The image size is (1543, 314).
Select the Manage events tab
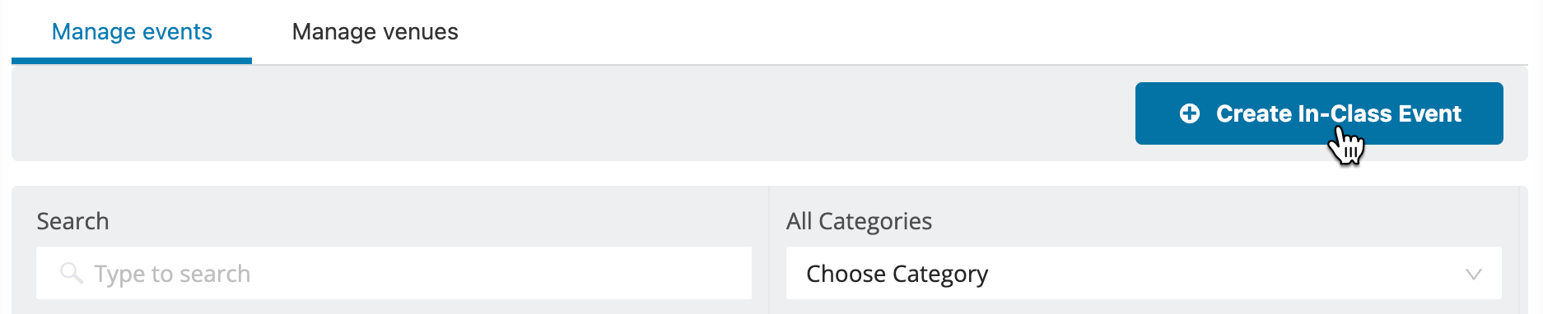(132, 32)
